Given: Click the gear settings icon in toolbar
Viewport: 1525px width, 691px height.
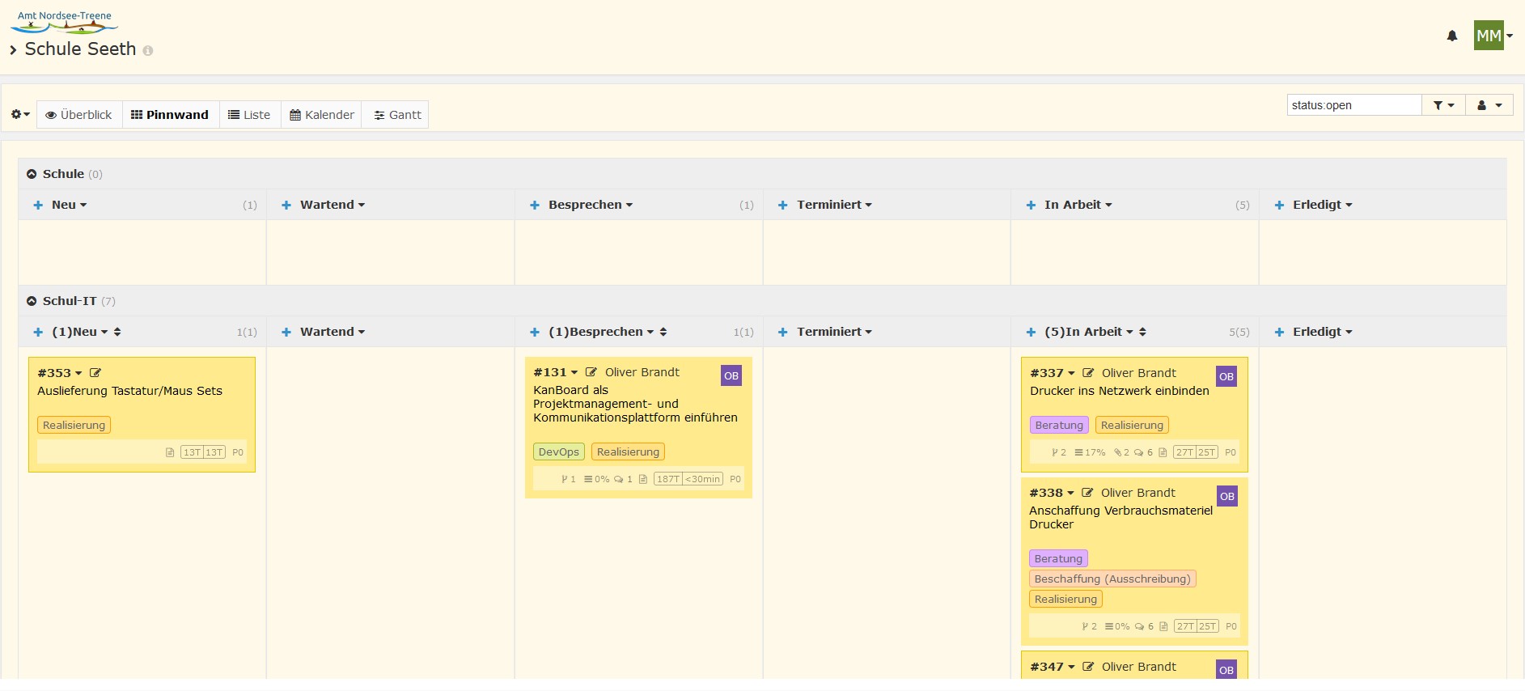Looking at the screenshot, I should [x=19, y=115].
